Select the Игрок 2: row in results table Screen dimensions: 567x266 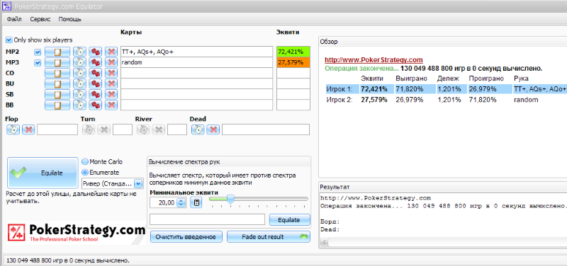click(x=446, y=100)
